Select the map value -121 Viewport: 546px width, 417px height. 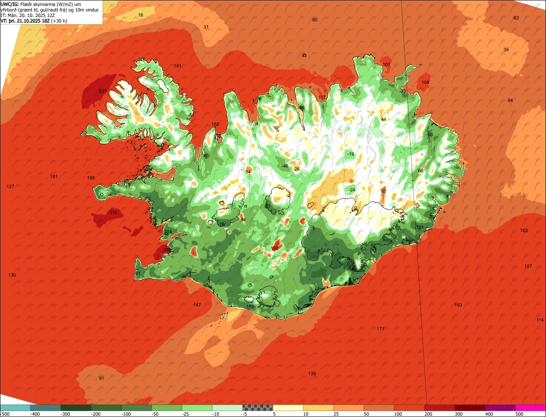click(x=419, y=227)
